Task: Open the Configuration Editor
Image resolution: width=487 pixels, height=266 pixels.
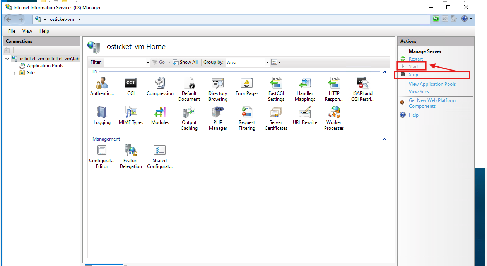Action: [102, 157]
